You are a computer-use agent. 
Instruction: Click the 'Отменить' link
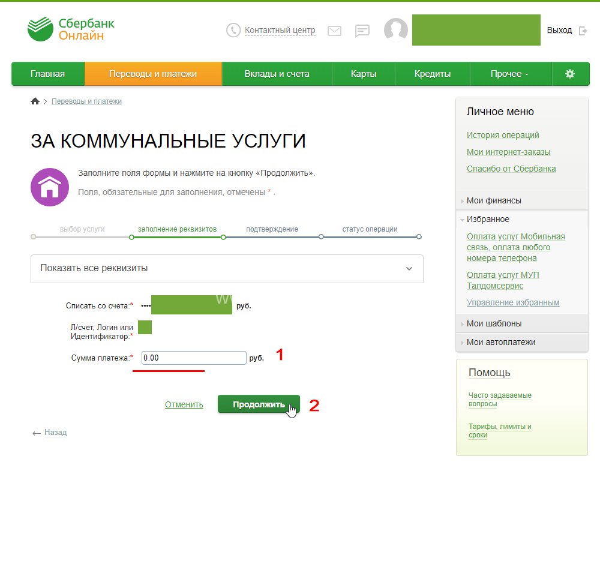[x=184, y=404]
